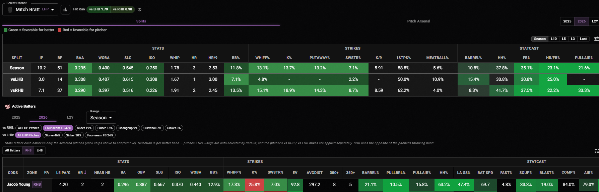
Task: Toggle the Slurve 46% chip for LHB
Action: pyautogui.click(x=52, y=135)
